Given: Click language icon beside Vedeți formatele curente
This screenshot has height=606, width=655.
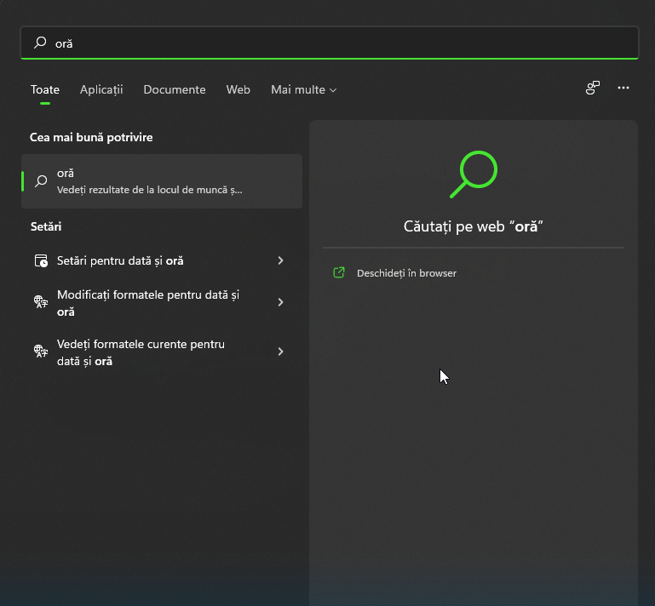Looking at the screenshot, I should (41, 351).
